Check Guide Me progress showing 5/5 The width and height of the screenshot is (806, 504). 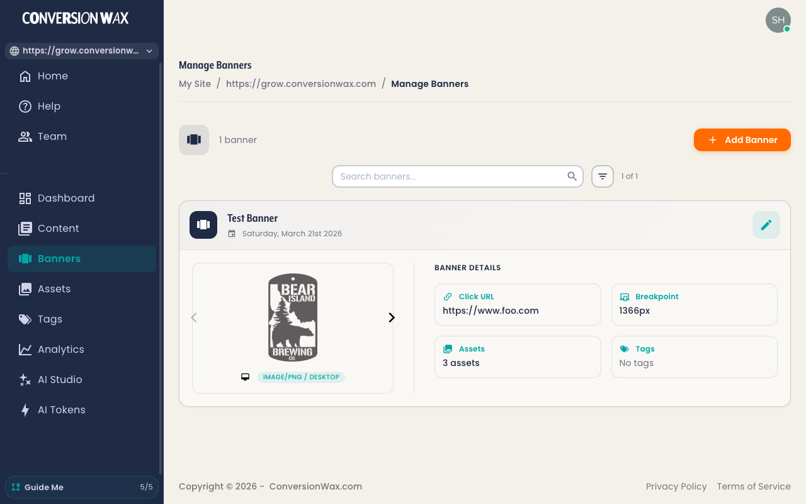pos(81,487)
